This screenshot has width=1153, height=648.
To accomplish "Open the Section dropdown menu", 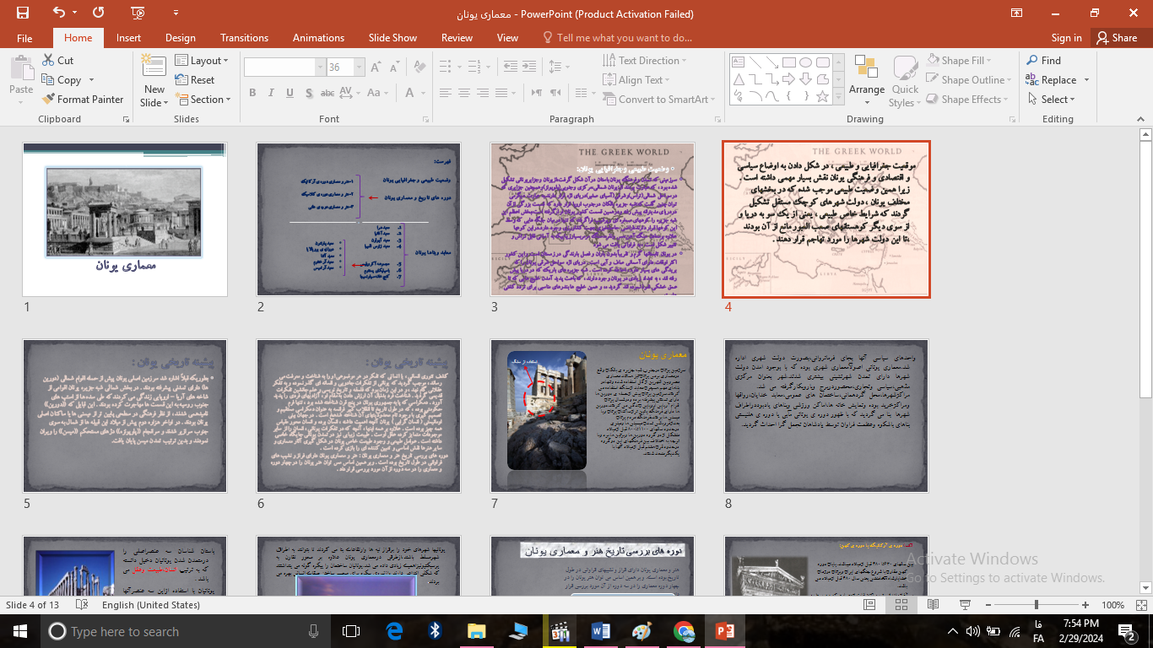I will click(206, 100).
